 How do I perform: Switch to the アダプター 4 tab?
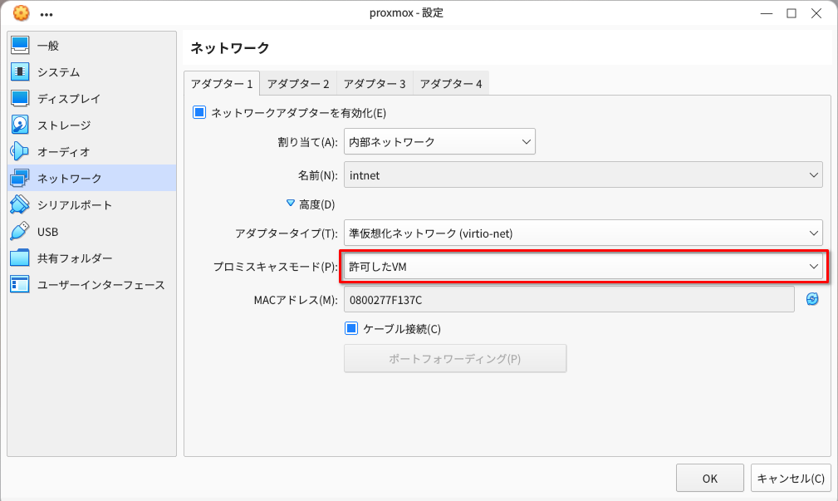(451, 83)
